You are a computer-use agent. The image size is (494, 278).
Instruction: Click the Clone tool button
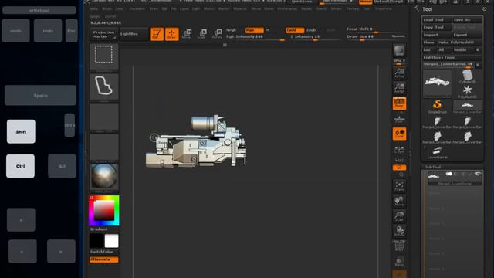click(429, 42)
